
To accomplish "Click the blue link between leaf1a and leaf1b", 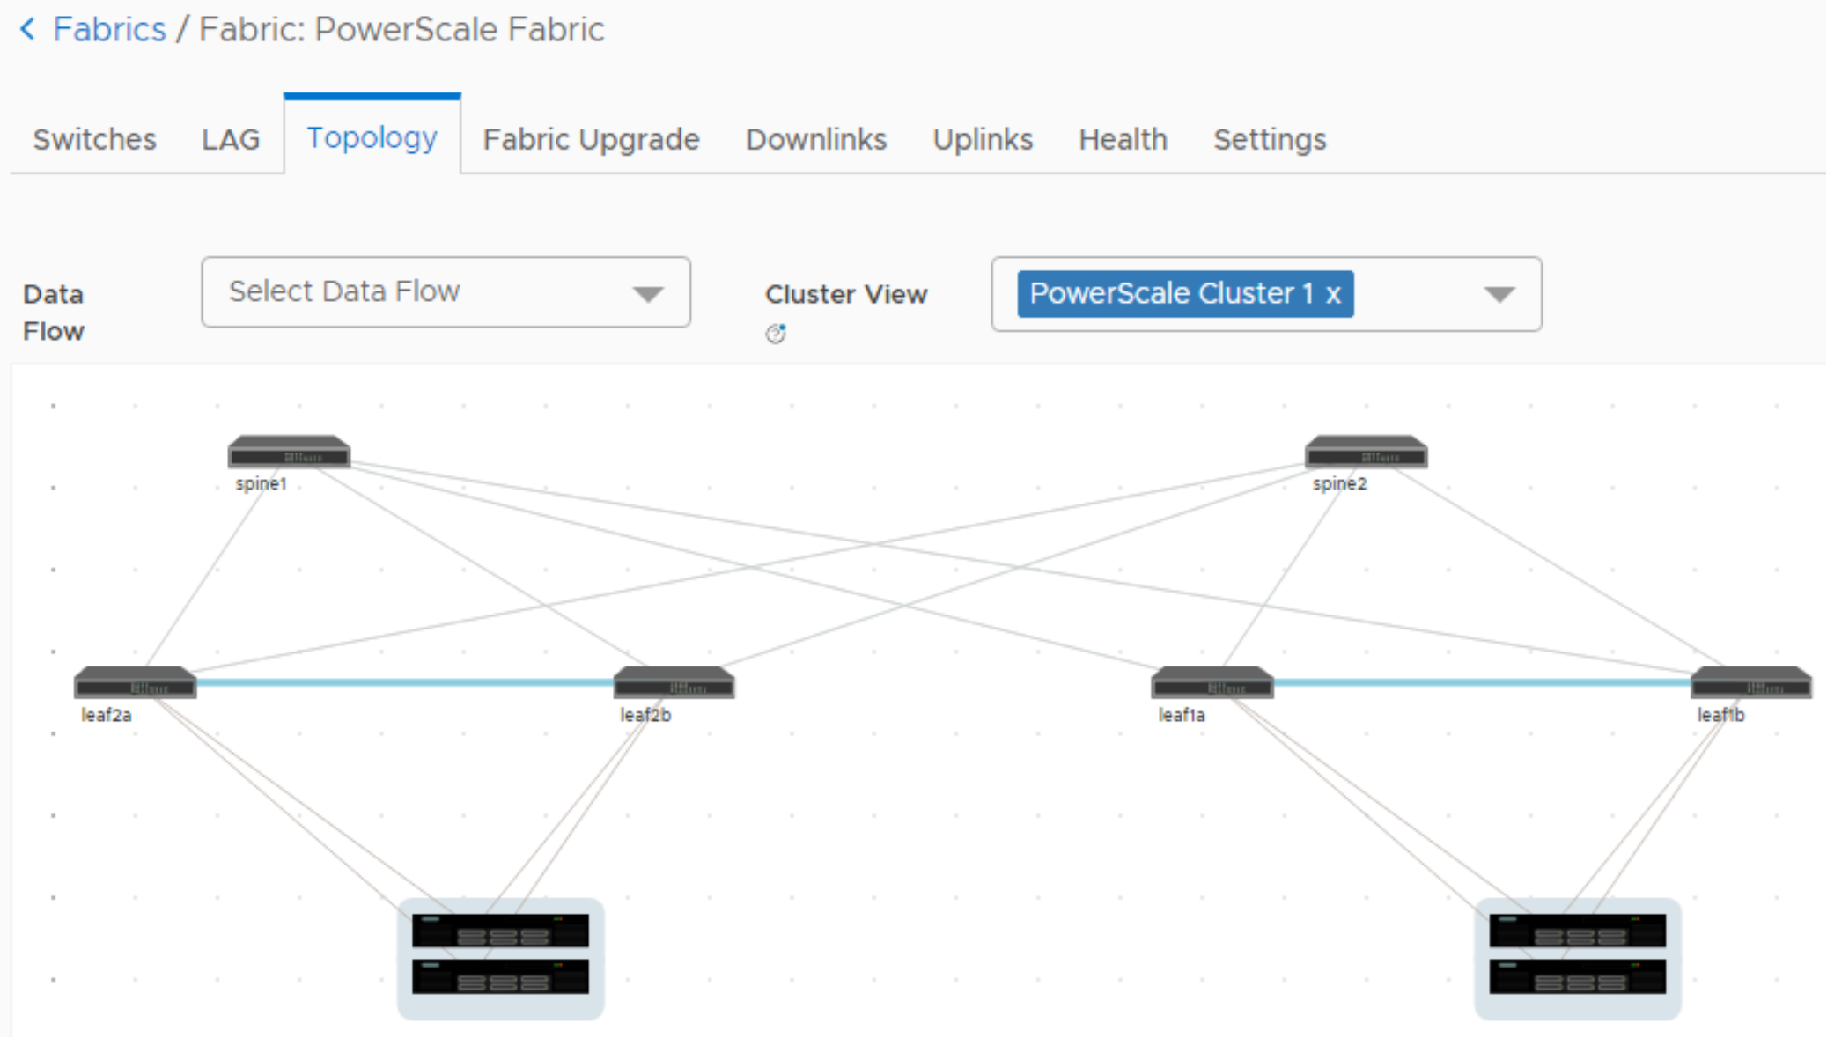I will click(x=1482, y=682).
